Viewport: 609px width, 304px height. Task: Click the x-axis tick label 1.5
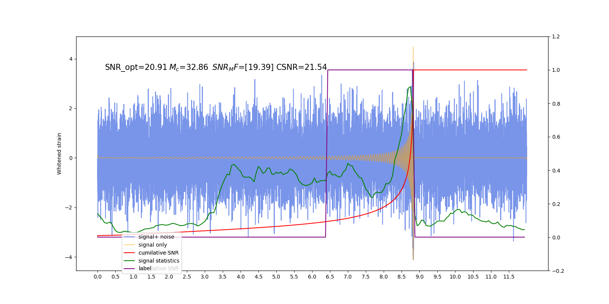pyautogui.click(x=151, y=277)
